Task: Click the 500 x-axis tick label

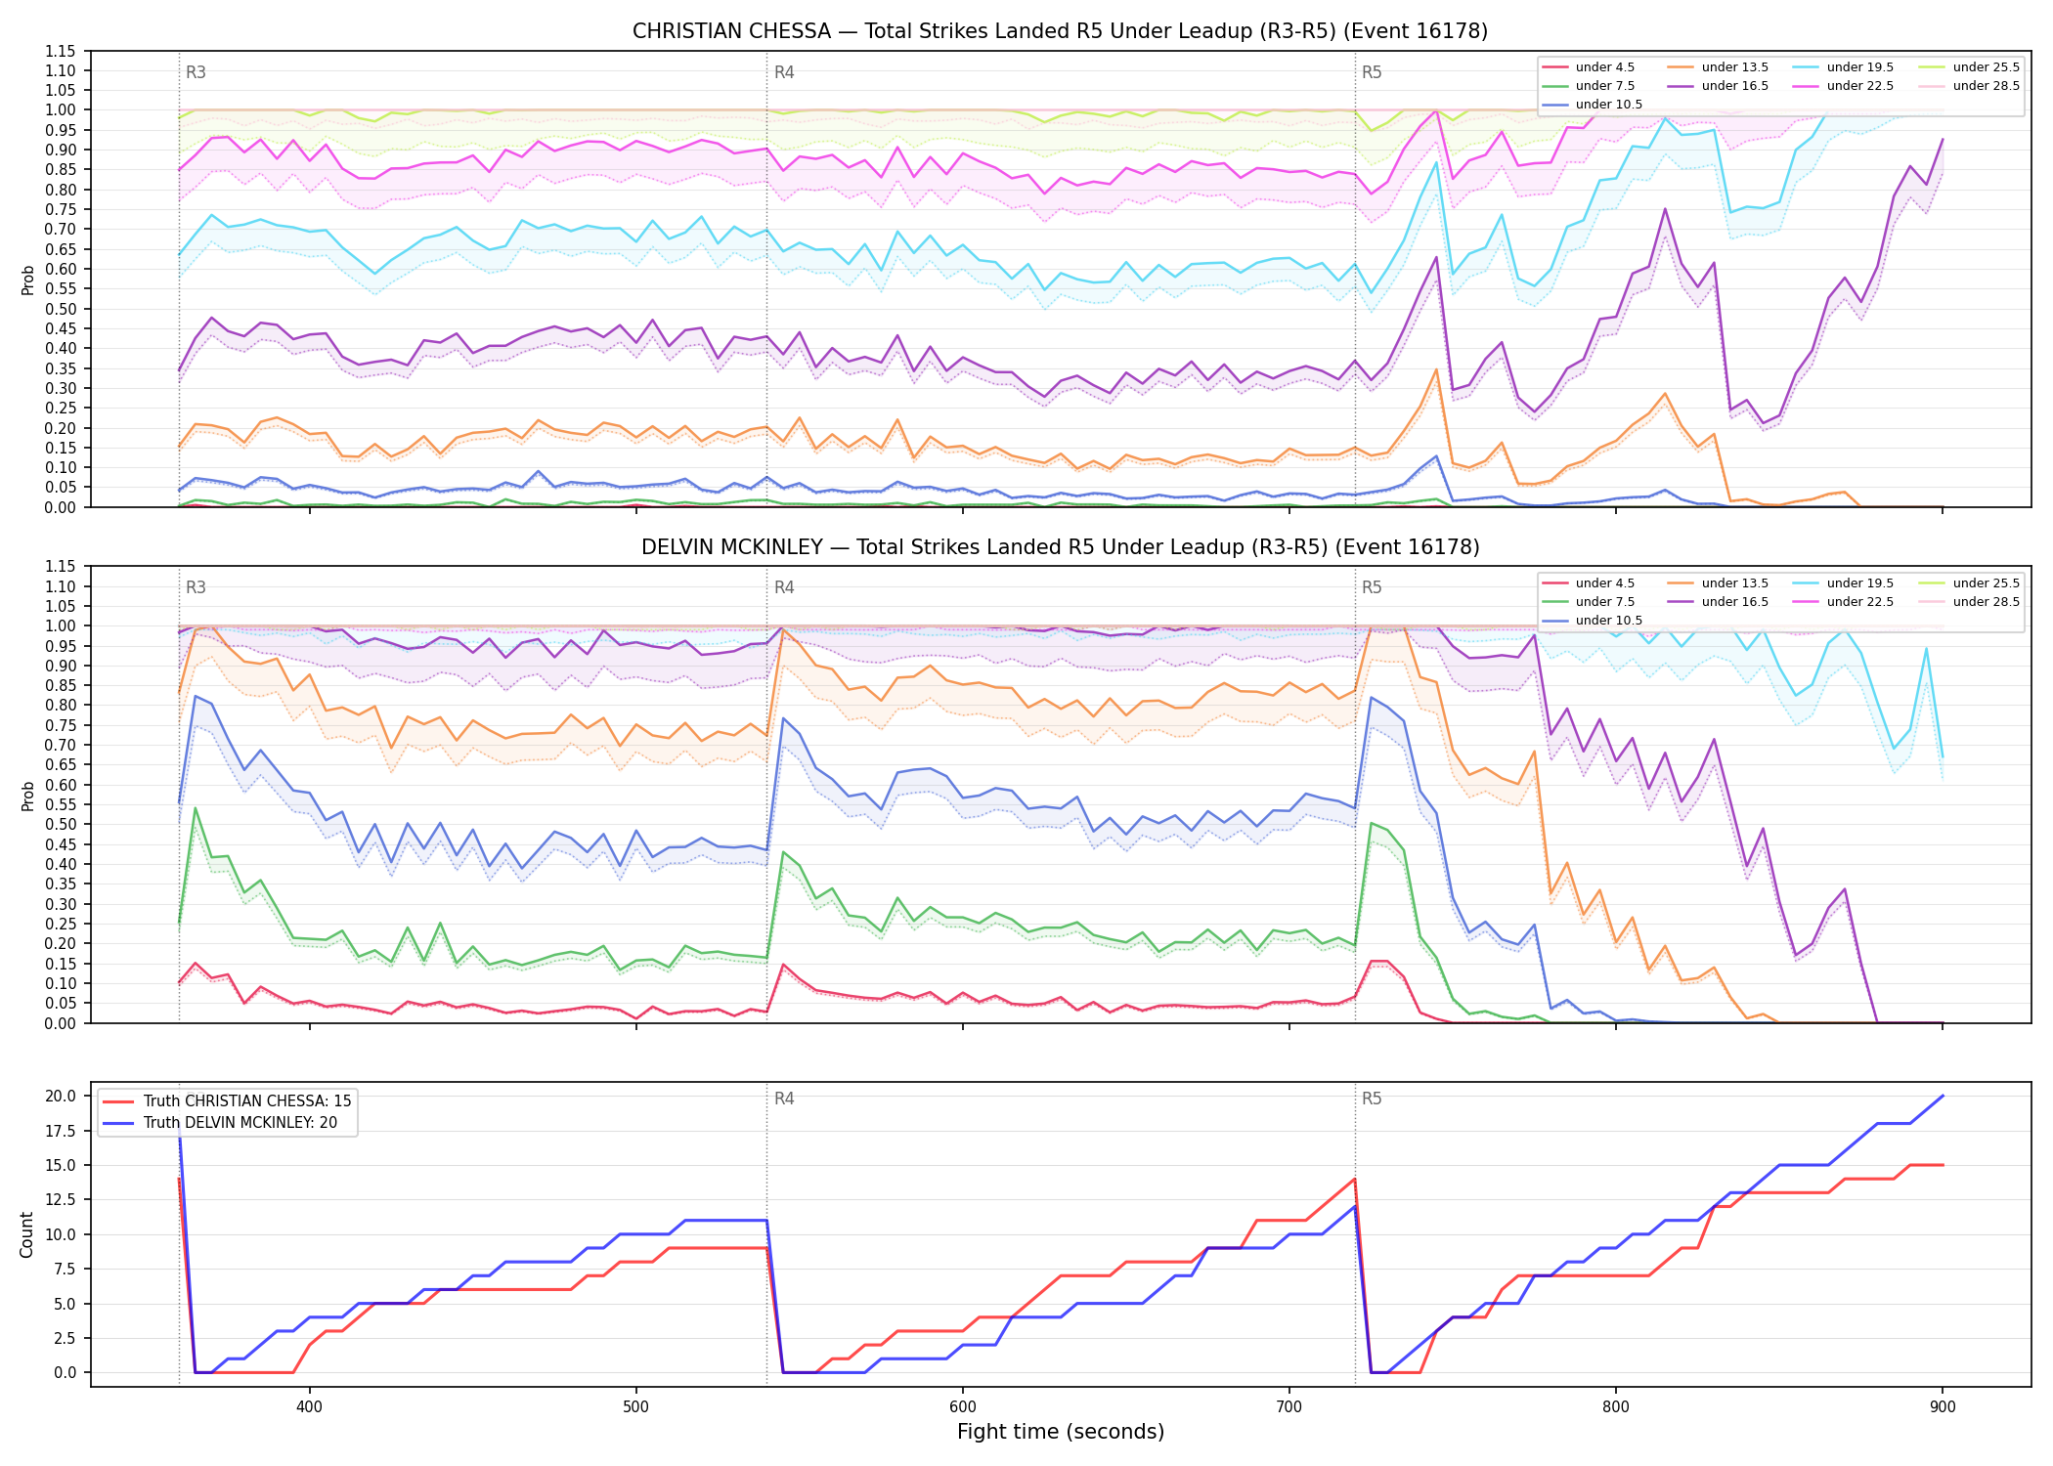Action: tap(635, 1406)
